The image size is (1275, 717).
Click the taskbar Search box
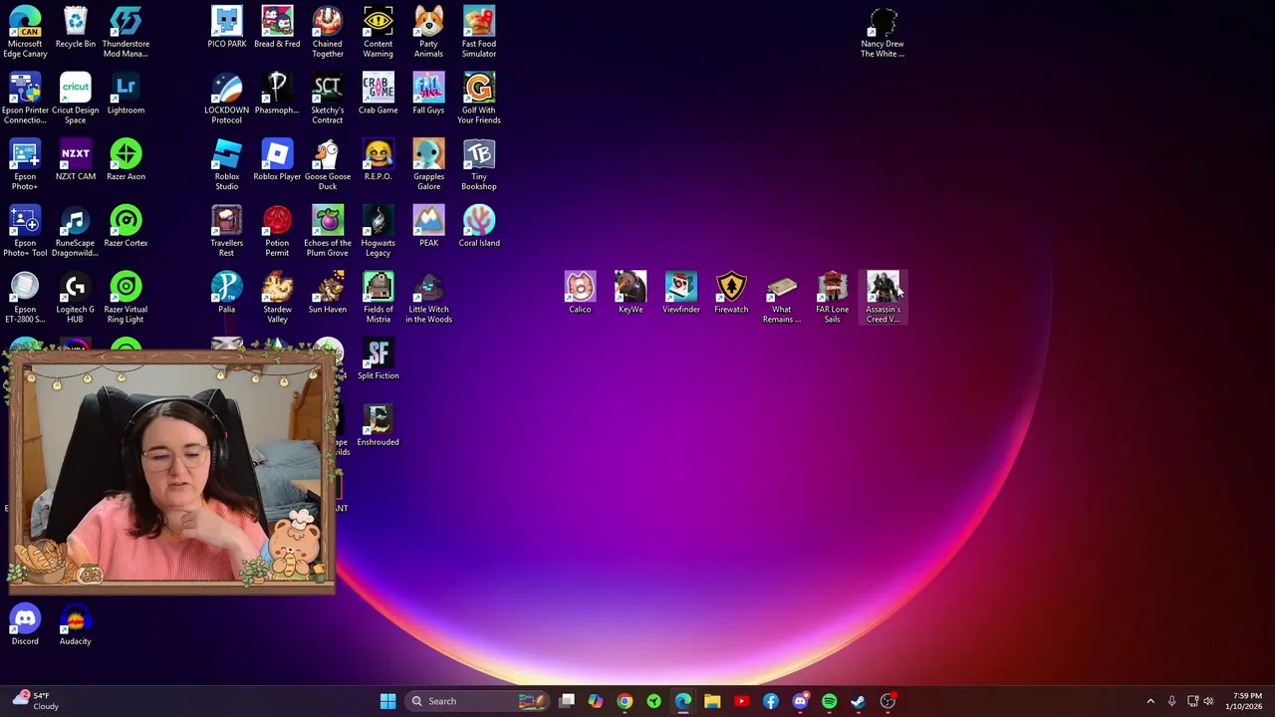pyautogui.click(x=478, y=701)
